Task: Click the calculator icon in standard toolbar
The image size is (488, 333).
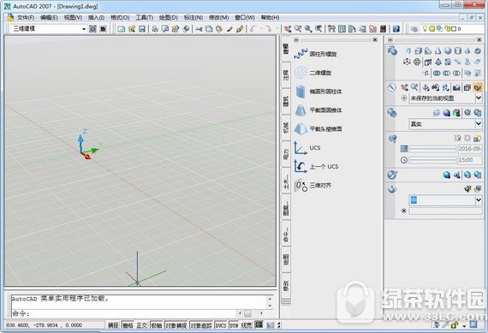Action: (383, 29)
